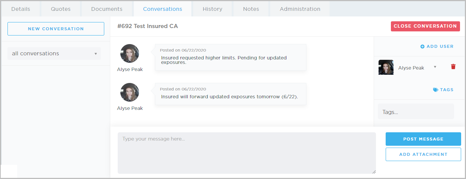
Task: Click the POST MESSAGE button
Action: [423, 139]
